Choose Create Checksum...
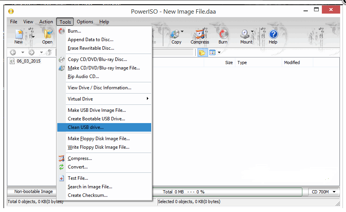The image size is (346, 212). tap(104, 195)
